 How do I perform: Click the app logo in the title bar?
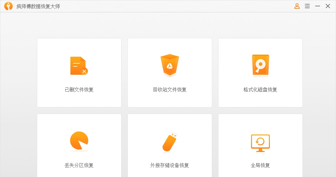click(9, 6)
